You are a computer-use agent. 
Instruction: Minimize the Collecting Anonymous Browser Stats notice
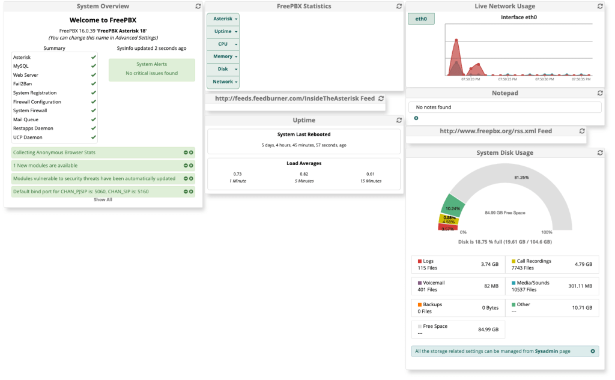(186, 152)
